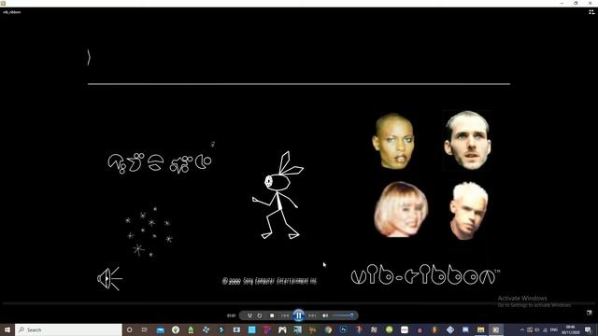
Task: Click the active media player taskbar icon
Action: coord(496,329)
